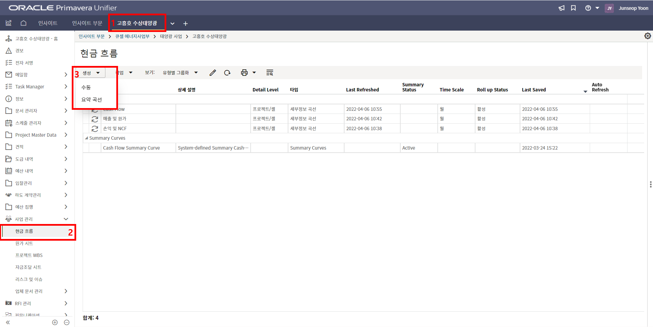
Task: Select 요약 곡선 from the create menu
Action: pos(91,100)
